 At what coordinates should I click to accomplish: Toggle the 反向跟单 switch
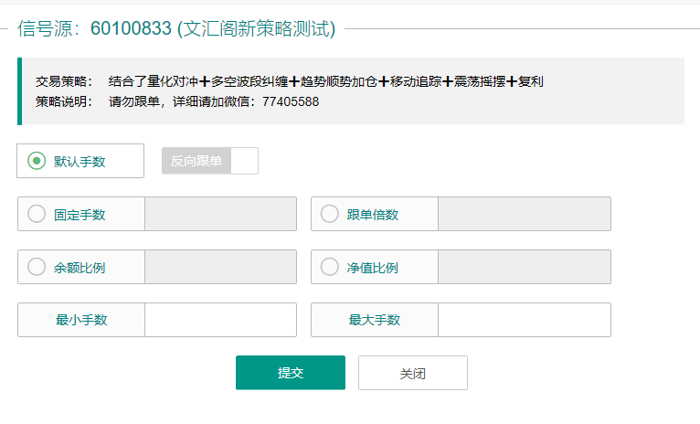pyautogui.click(x=210, y=161)
